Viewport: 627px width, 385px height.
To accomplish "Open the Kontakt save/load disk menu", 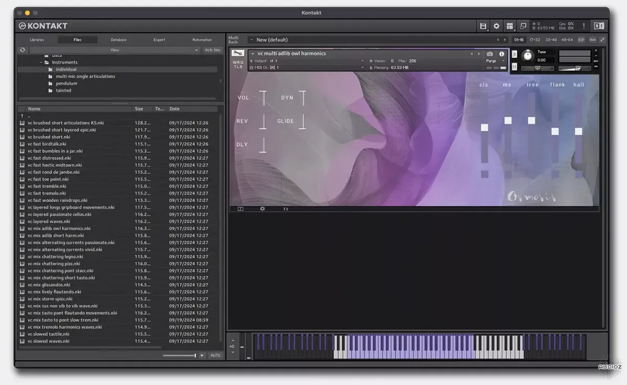I will coord(483,26).
